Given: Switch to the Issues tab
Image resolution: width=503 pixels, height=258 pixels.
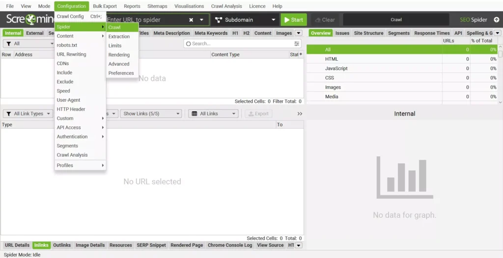Looking at the screenshot, I should (342, 33).
